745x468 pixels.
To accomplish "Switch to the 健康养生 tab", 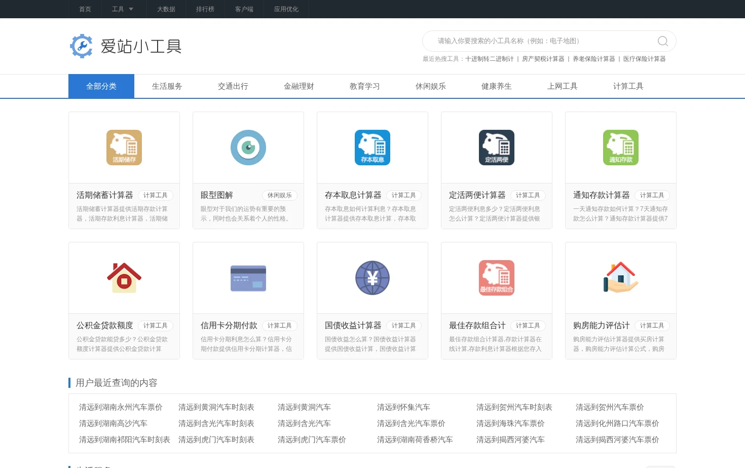I will (x=497, y=86).
